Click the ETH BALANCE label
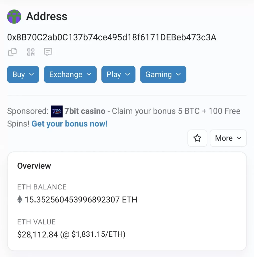Screen dimensions: 254x257 tap(42, 187)
